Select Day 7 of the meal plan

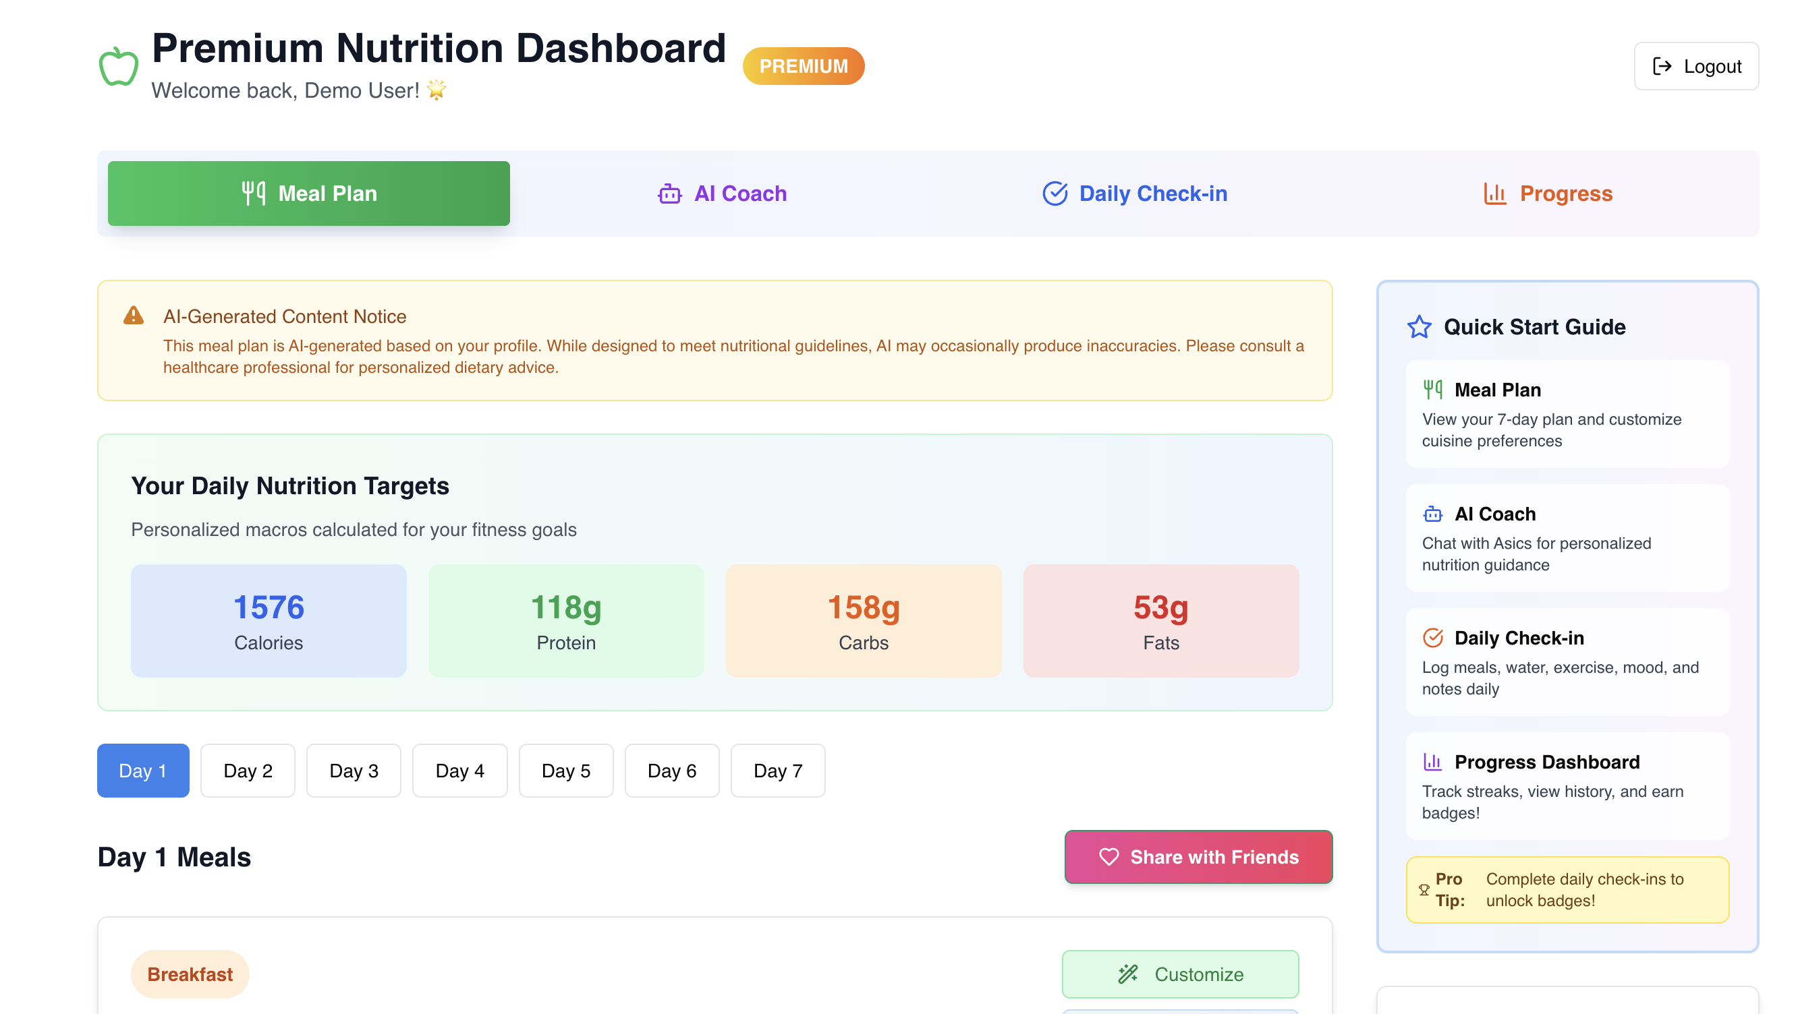point(777,771)
